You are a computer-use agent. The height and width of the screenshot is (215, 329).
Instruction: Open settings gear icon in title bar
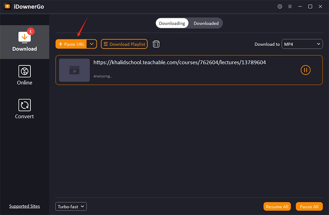click(280, 7)
